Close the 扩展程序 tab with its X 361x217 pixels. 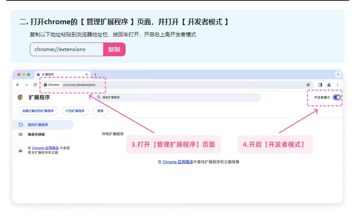(87, 74)
